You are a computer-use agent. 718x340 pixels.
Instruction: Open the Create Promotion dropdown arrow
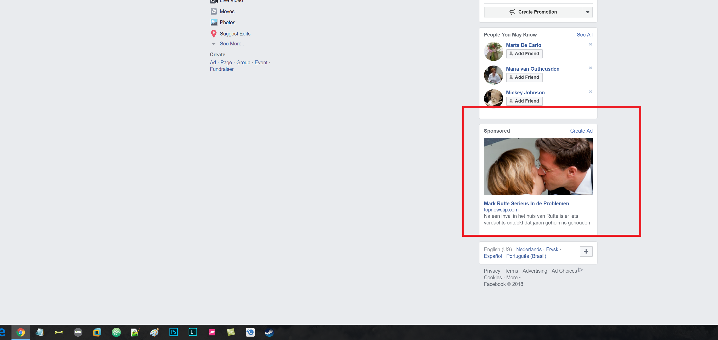point(588,12)
